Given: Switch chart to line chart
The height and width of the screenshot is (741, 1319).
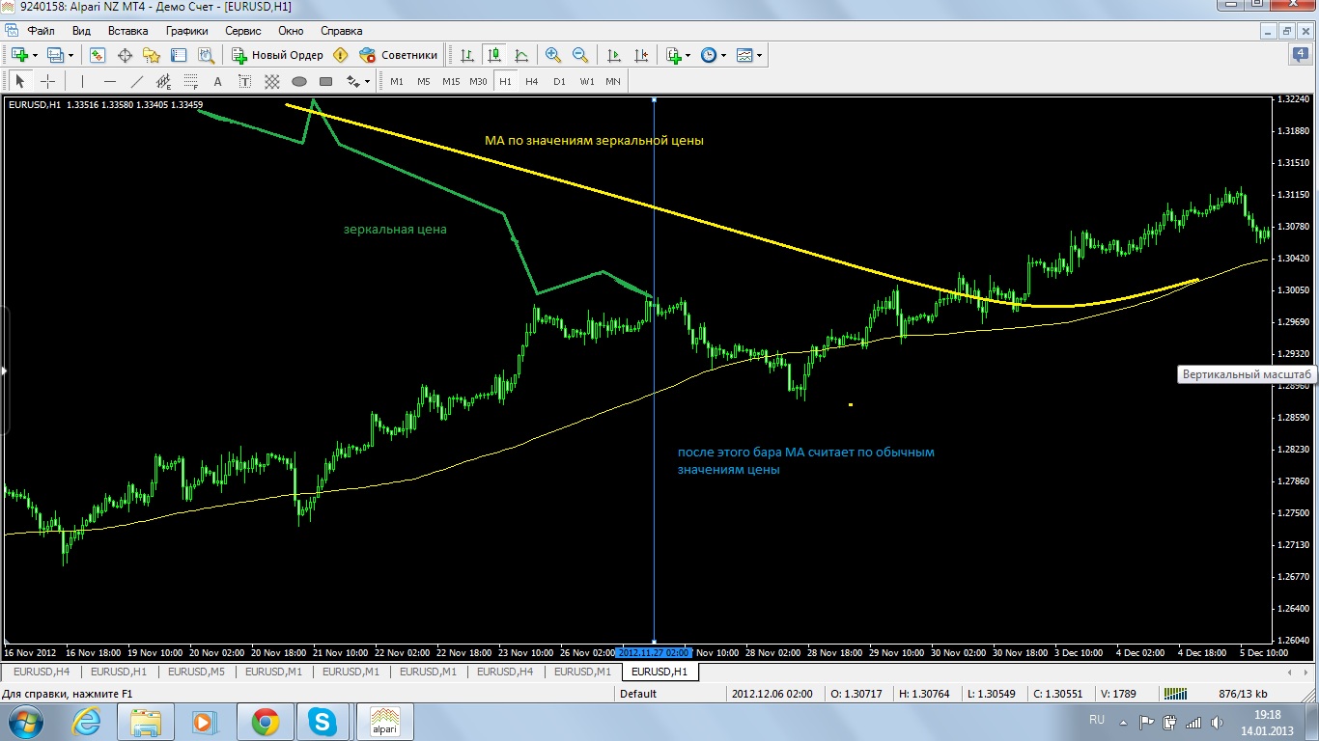Looking at the screenshot, I should coord(521,55).
